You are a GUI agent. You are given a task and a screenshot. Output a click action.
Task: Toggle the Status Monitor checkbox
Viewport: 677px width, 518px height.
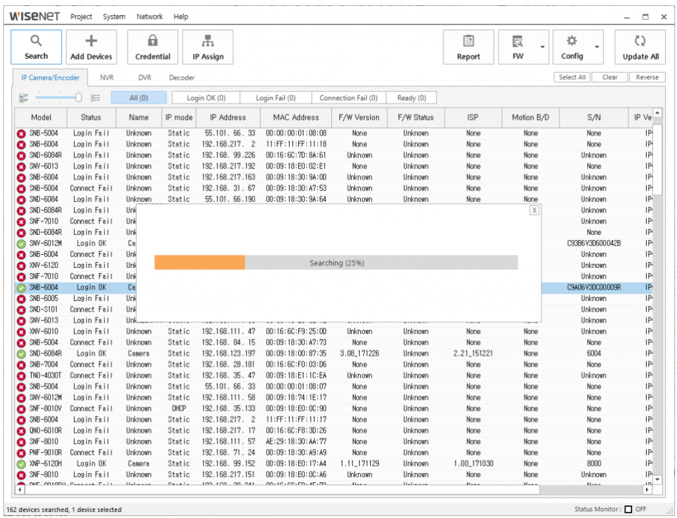tap(628, 509)
